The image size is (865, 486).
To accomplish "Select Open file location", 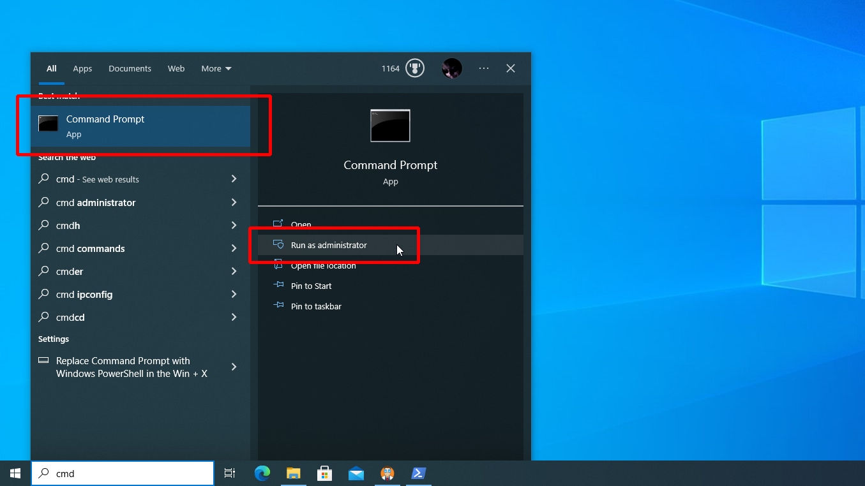I will point(390,265).
